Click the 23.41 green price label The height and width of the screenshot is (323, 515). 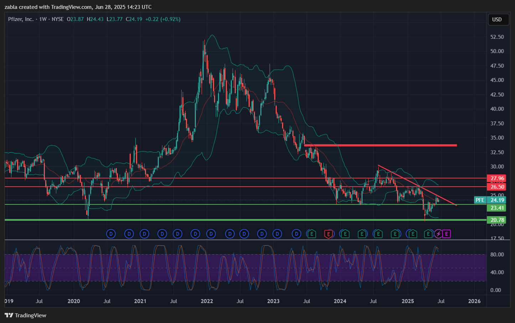[497, 208]
